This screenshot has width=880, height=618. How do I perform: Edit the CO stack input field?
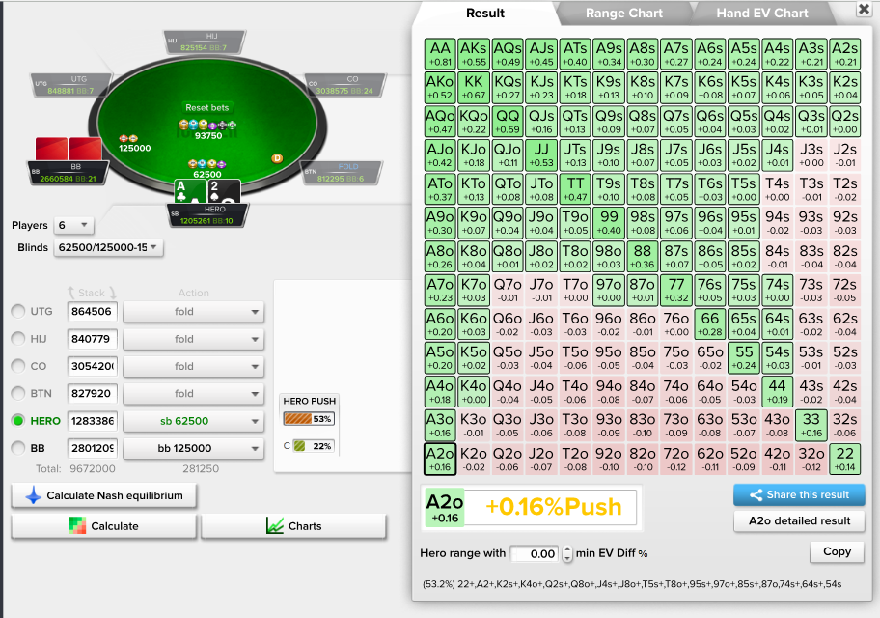pyautogui.click(x=92, y=366)
